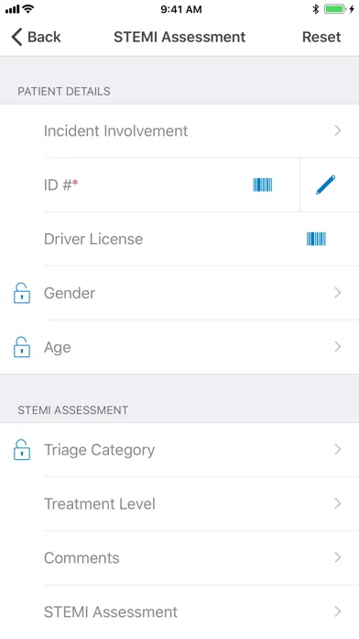
Task: Toggle the lock icon beside Age
Action: (x=22, y=347)
